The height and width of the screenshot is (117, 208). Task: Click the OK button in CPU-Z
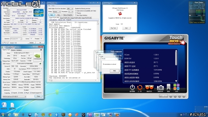[x=40, y=43]
